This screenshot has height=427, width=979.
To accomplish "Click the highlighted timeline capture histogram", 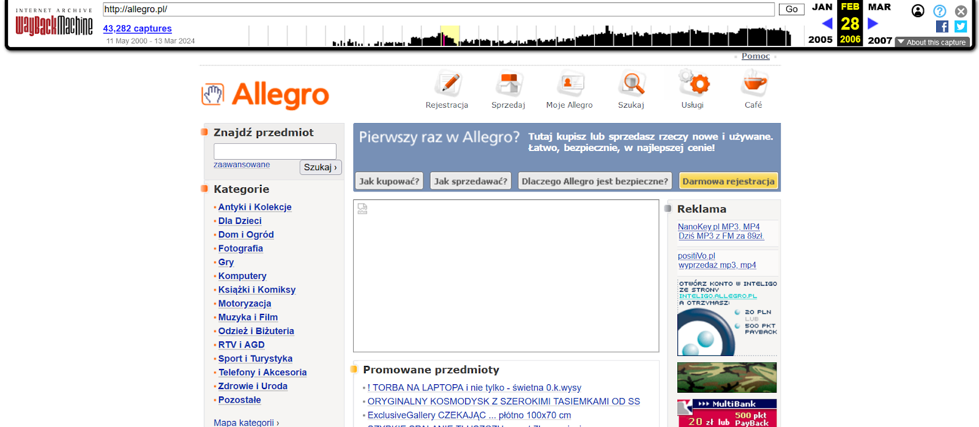I will [450, 36].
